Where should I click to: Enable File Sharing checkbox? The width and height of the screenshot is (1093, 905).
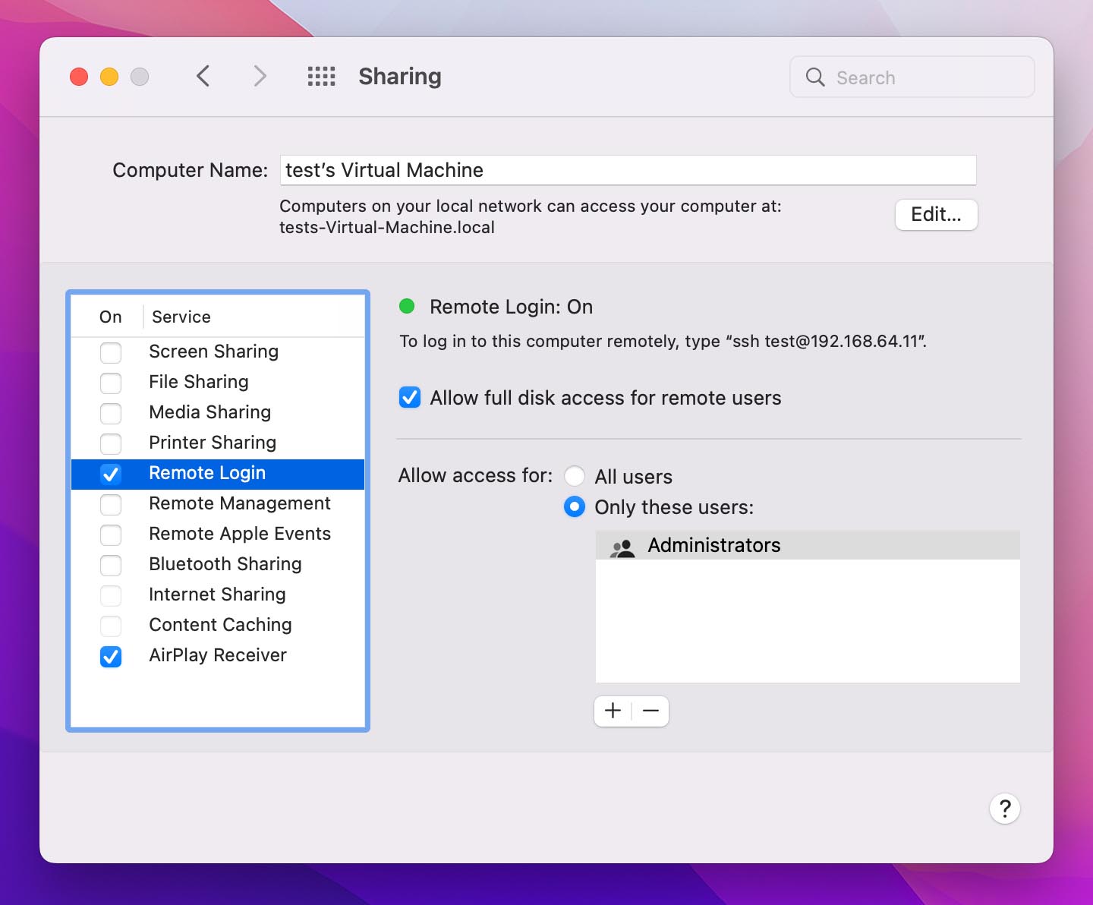pyautogui.click(x=111, y=383)
